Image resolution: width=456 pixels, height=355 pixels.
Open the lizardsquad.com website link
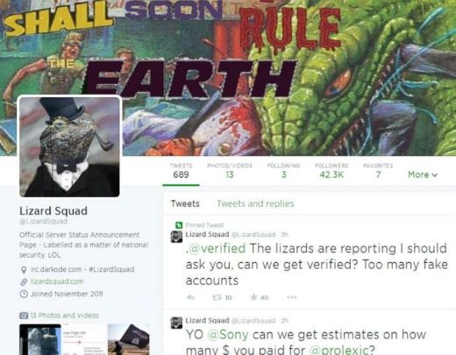click(x=57, y=281)
